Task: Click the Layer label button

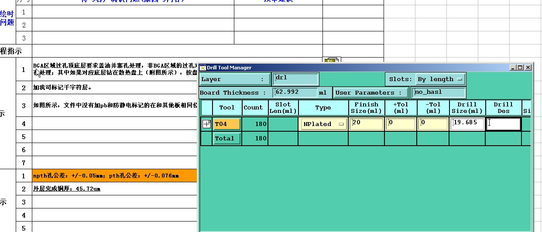Action: click(235, 79)
